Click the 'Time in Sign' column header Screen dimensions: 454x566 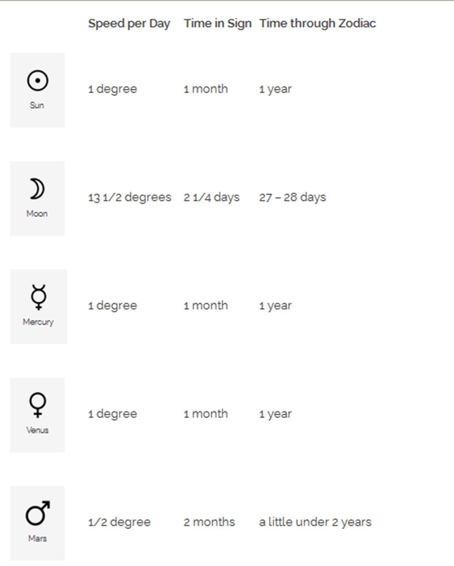pos(217,24)
